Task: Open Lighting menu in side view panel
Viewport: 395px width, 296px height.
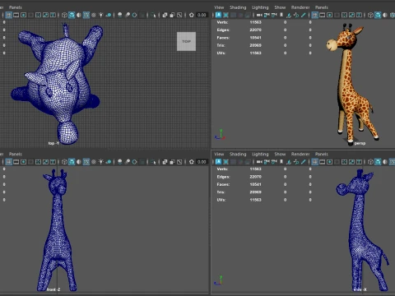Action: [x=260, y=154]
